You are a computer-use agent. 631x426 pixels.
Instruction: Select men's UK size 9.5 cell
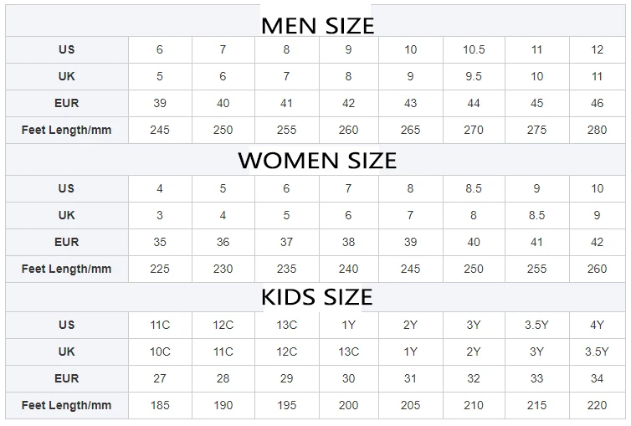(x=474, y=76)
